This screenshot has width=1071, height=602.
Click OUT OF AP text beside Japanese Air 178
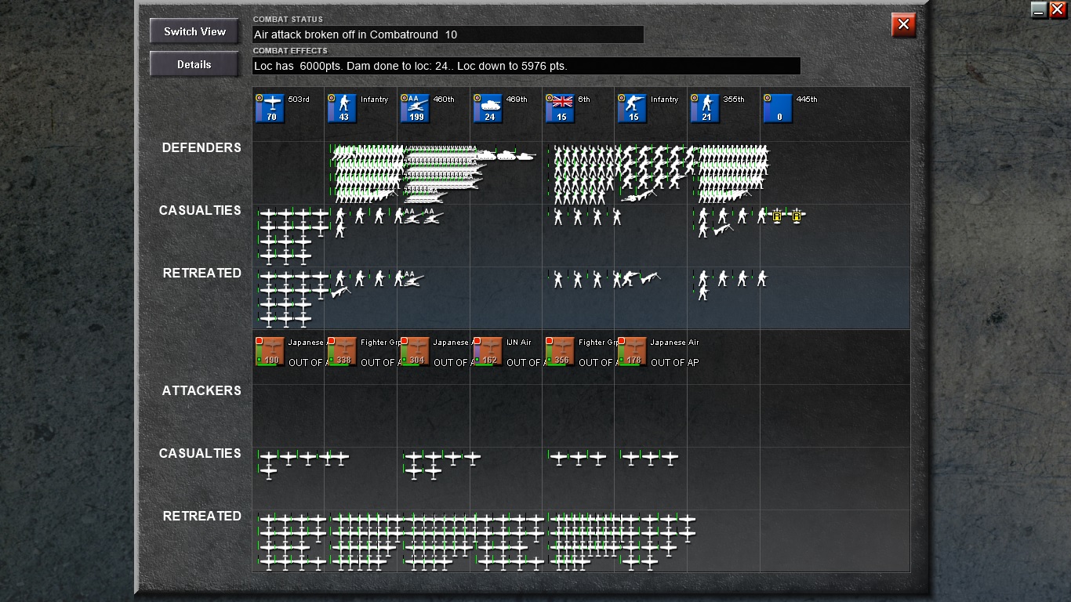(674, 362)
